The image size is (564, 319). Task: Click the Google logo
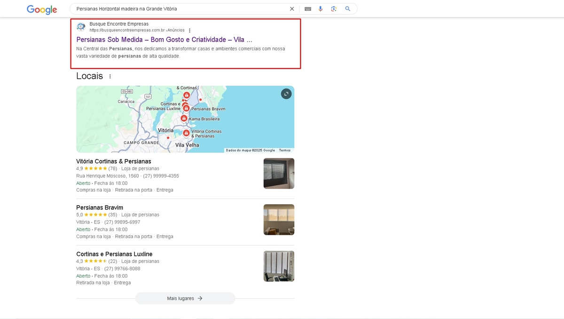pos(42,9)
